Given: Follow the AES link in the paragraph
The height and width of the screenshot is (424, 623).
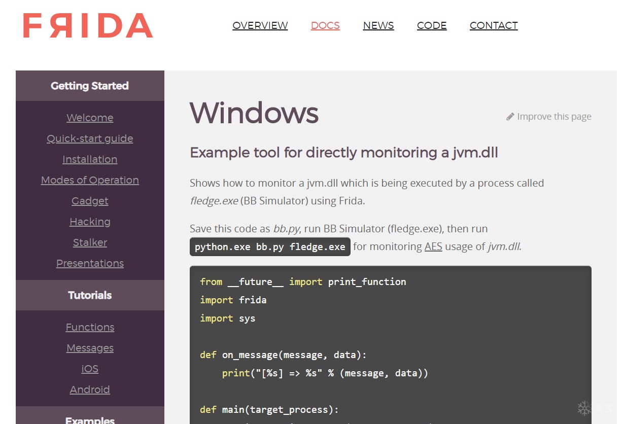Looking at the screenshot, I should [433, 246].
